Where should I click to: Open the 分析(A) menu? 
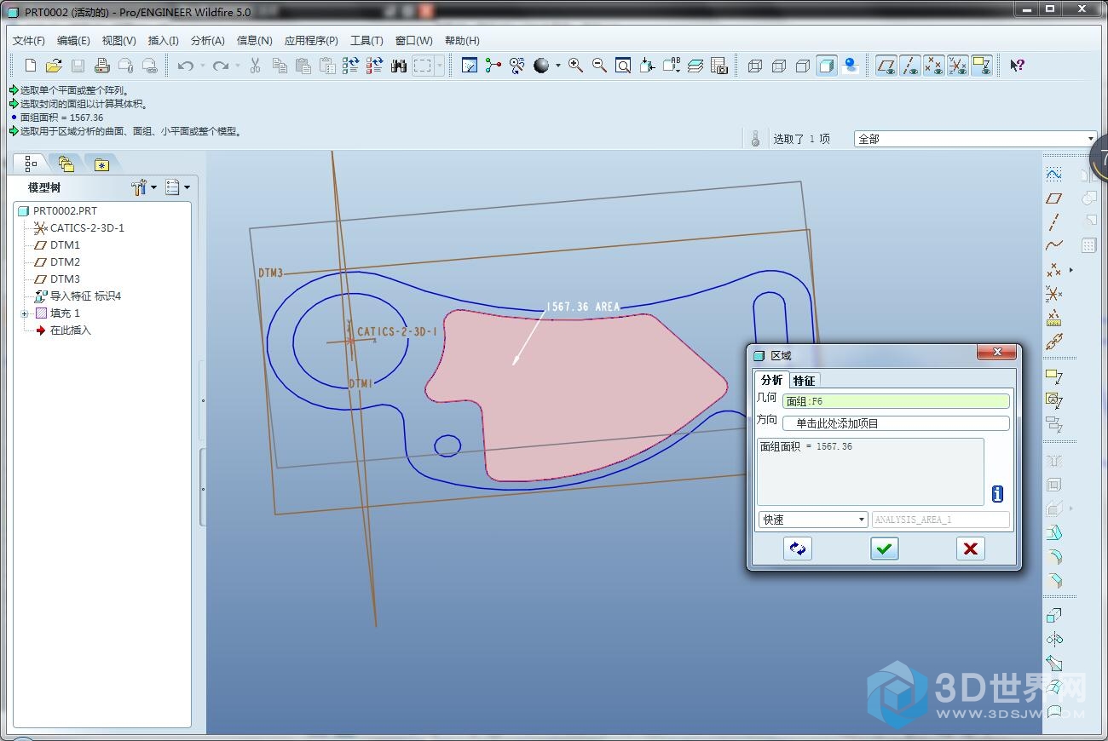207,40
